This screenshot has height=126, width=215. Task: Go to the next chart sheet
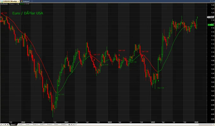[x=6, y=124]
